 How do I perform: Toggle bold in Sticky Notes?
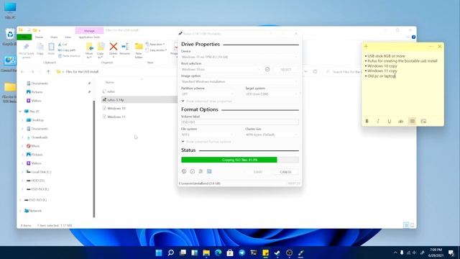(367, 121)
